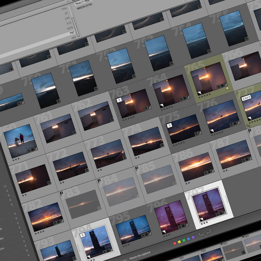The width and height of the screenshot is (261, 261).
Task: Click the keyword badge on photo 750
Action: [58, 101]
